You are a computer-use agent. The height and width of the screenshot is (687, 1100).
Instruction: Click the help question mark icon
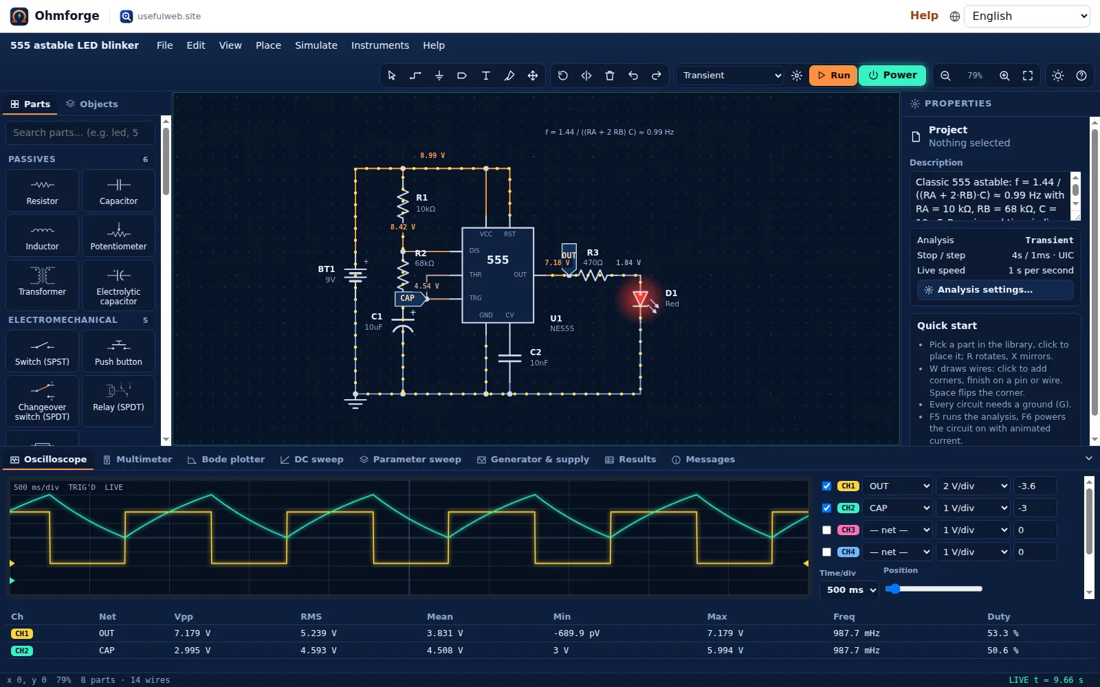click(x=1081, y=76)
